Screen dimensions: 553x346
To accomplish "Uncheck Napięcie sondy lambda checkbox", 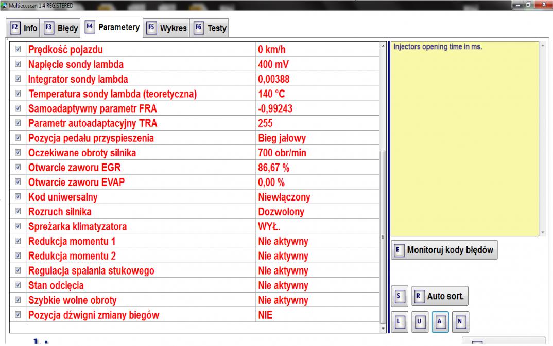I will [x=18, y=65].
